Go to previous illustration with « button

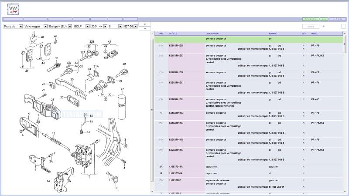(x=145, y=24)
